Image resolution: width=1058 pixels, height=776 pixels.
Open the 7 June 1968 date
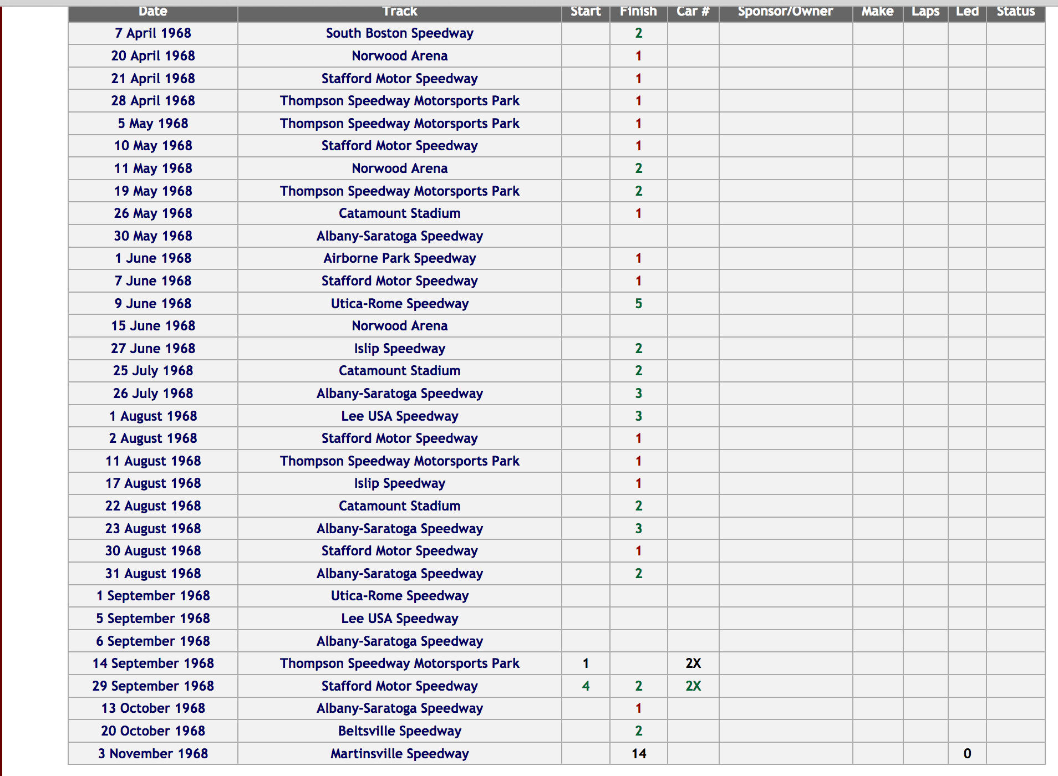(153, 281)
